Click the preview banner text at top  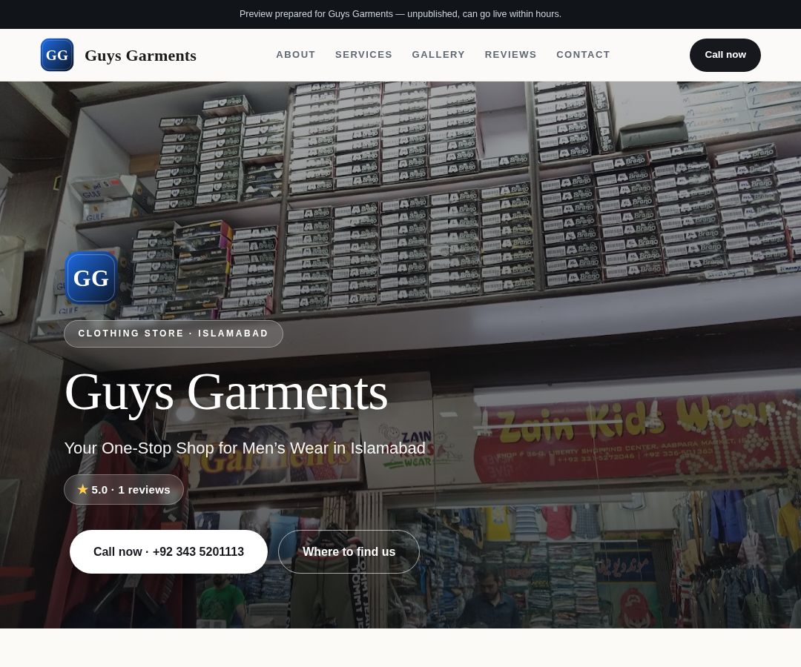(x=400, y=14)
